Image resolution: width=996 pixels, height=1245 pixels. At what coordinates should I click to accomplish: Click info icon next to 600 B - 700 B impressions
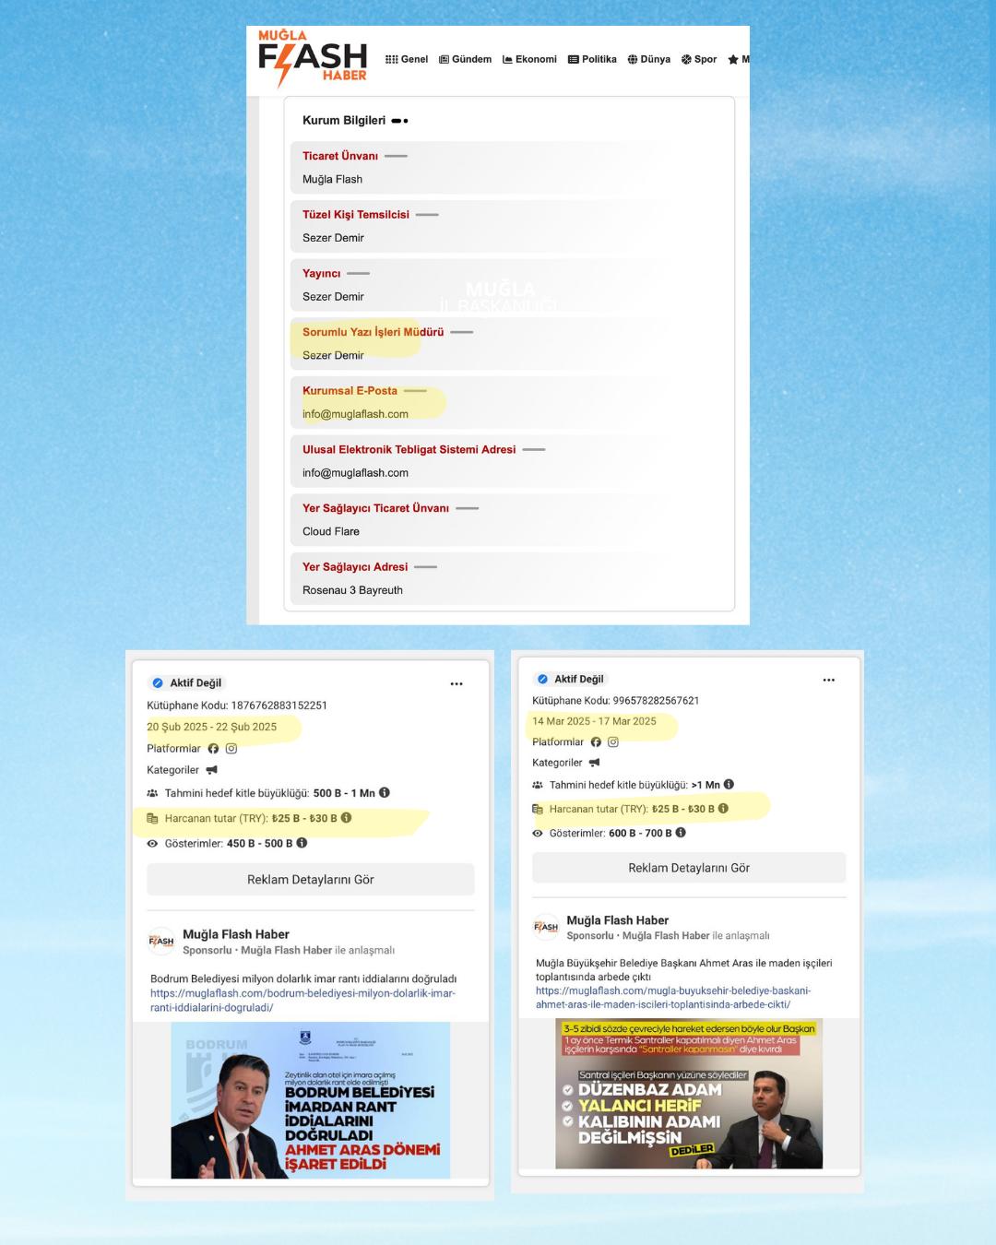tap(681, 832)
